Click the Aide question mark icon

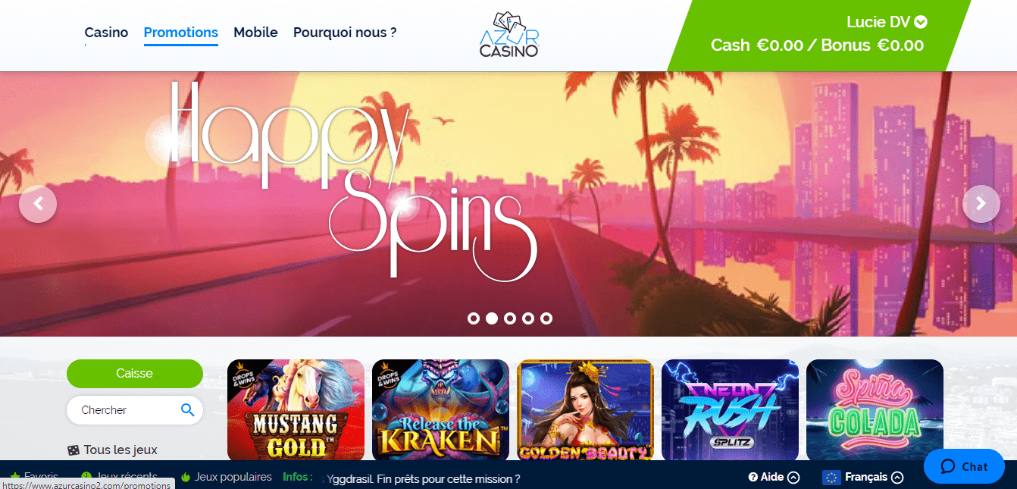[x=753, y=478]
